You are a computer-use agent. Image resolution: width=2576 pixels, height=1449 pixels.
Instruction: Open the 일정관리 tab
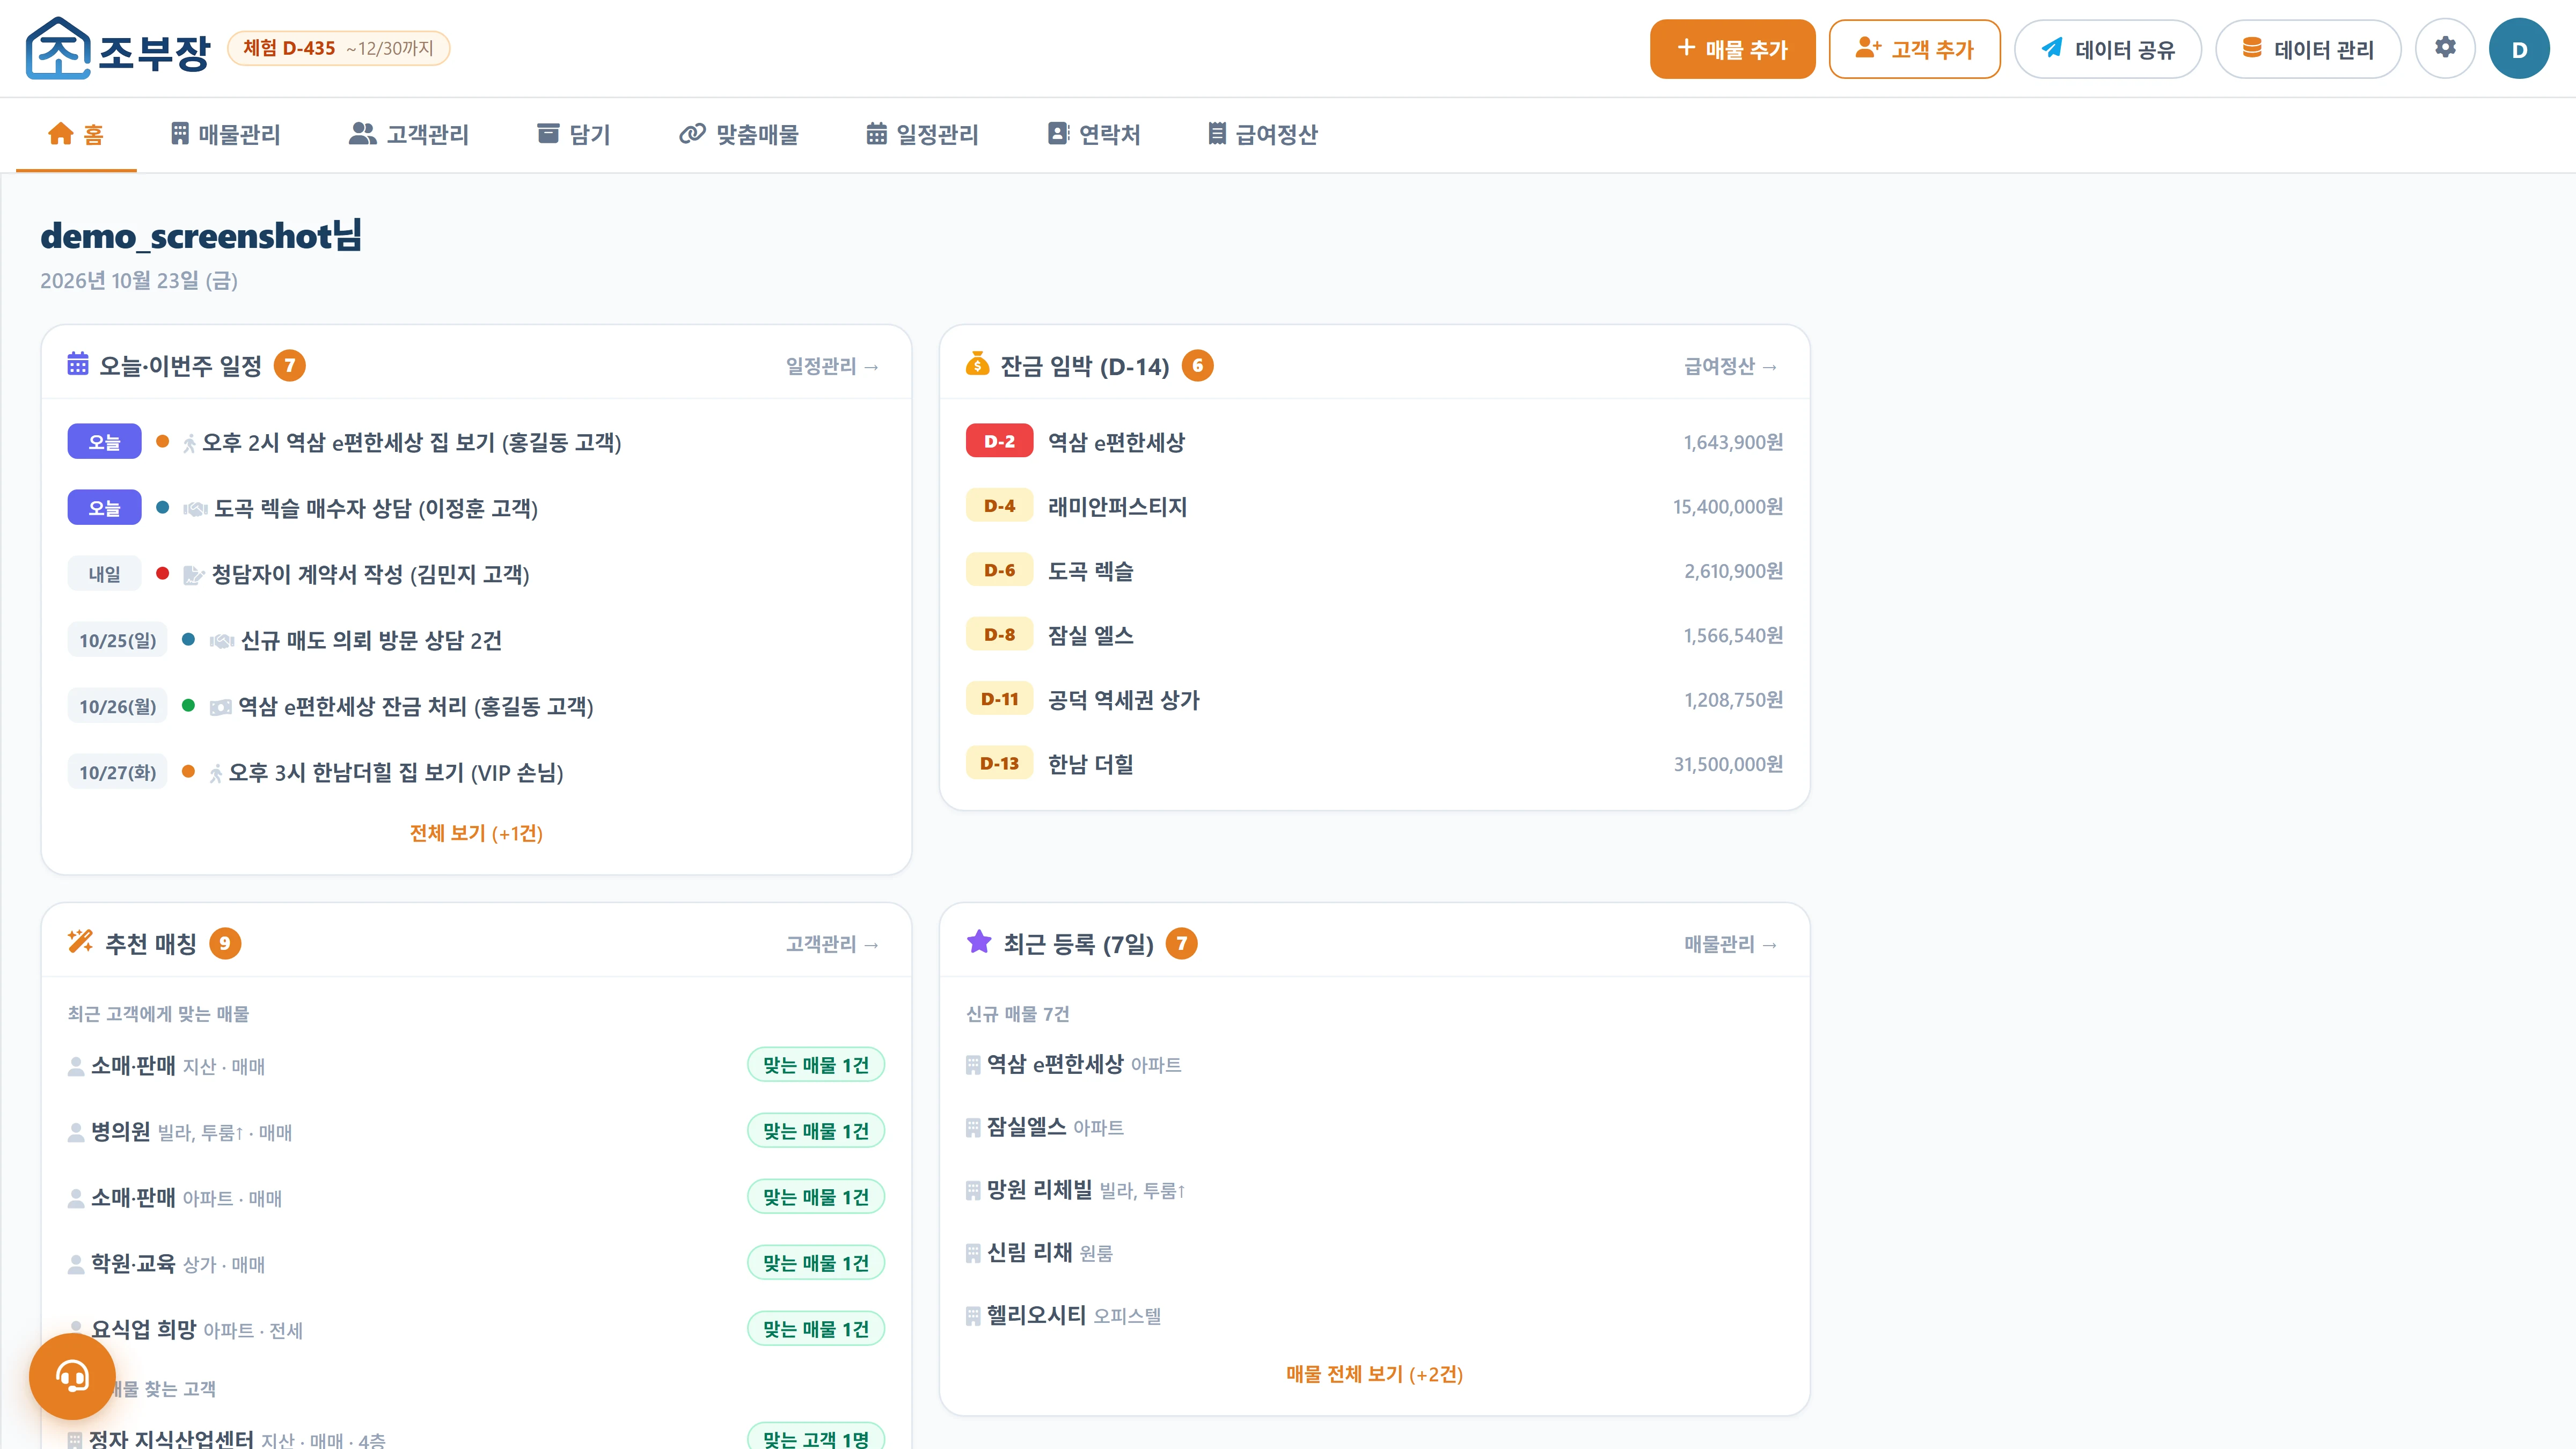coord(922,134)
